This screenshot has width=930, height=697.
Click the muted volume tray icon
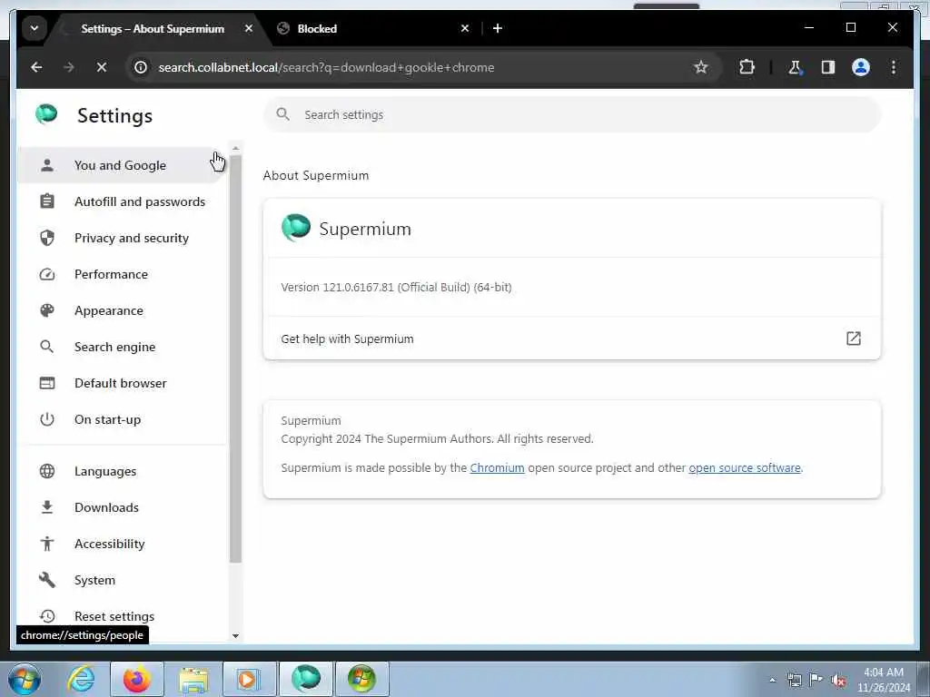pyautogui.click(x=838, y=680)
